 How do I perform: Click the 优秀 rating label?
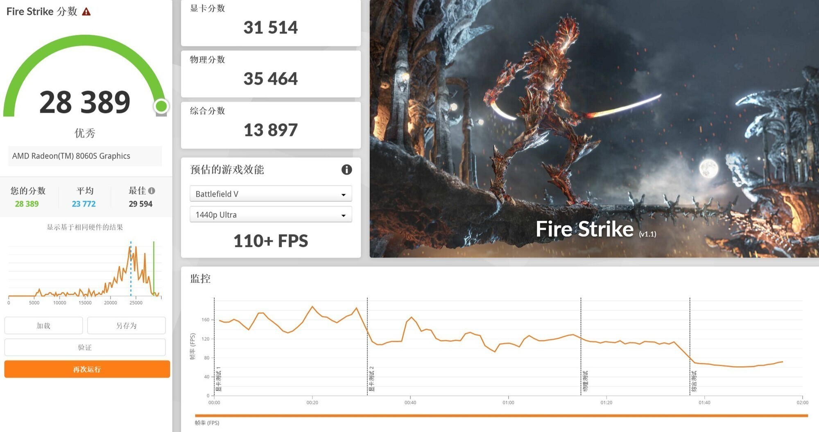85,133
